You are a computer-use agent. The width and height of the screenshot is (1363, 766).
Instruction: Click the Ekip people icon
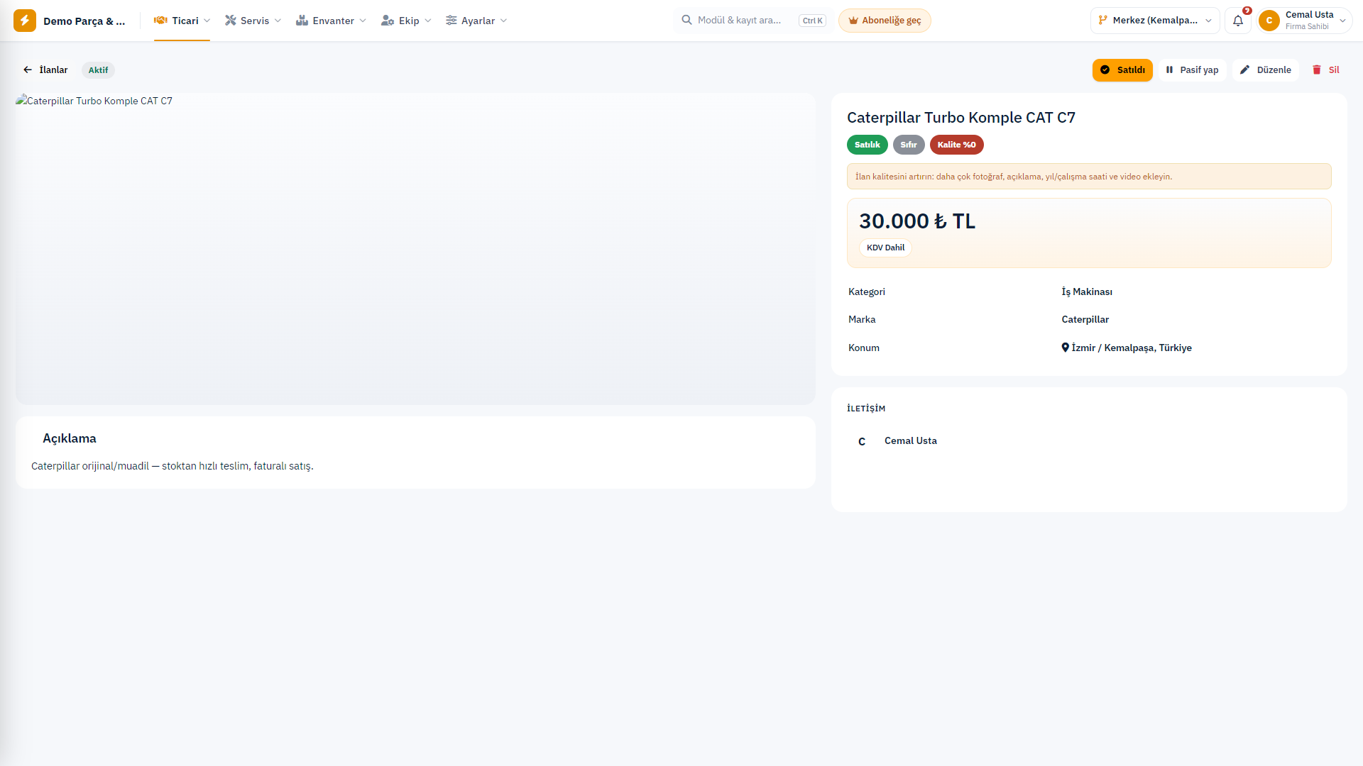tap(388, 21)
